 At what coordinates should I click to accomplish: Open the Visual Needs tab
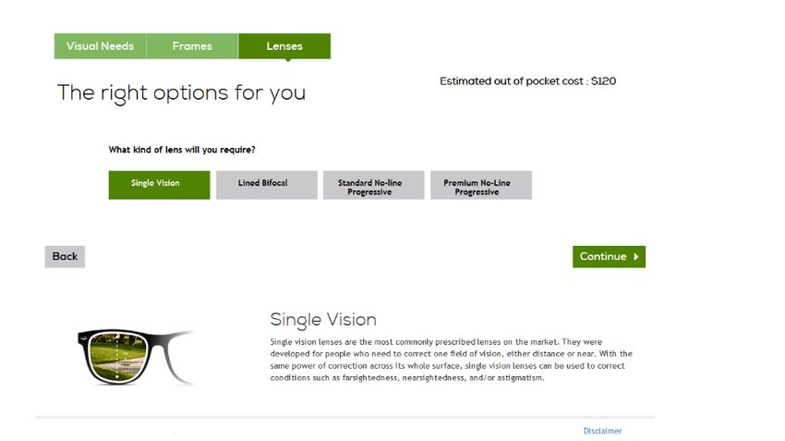(x=100, y=46)
